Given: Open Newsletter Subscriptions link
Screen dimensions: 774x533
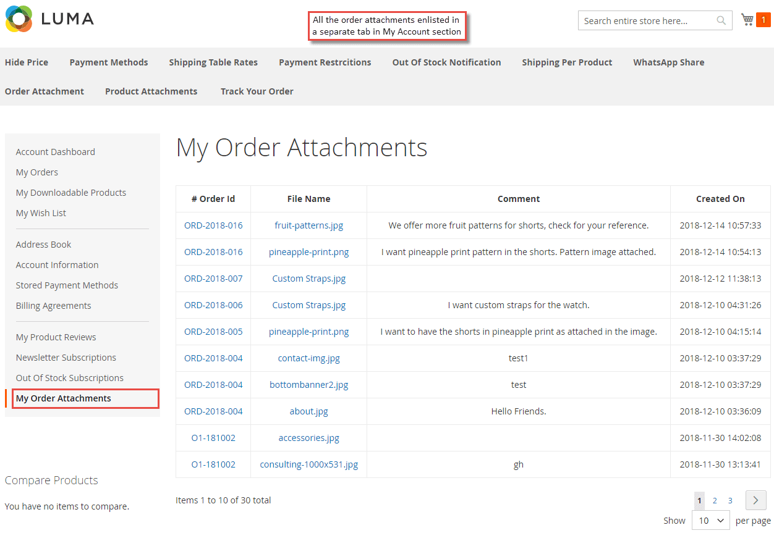Looking at the screenshot, I should (x=66, y=358).
